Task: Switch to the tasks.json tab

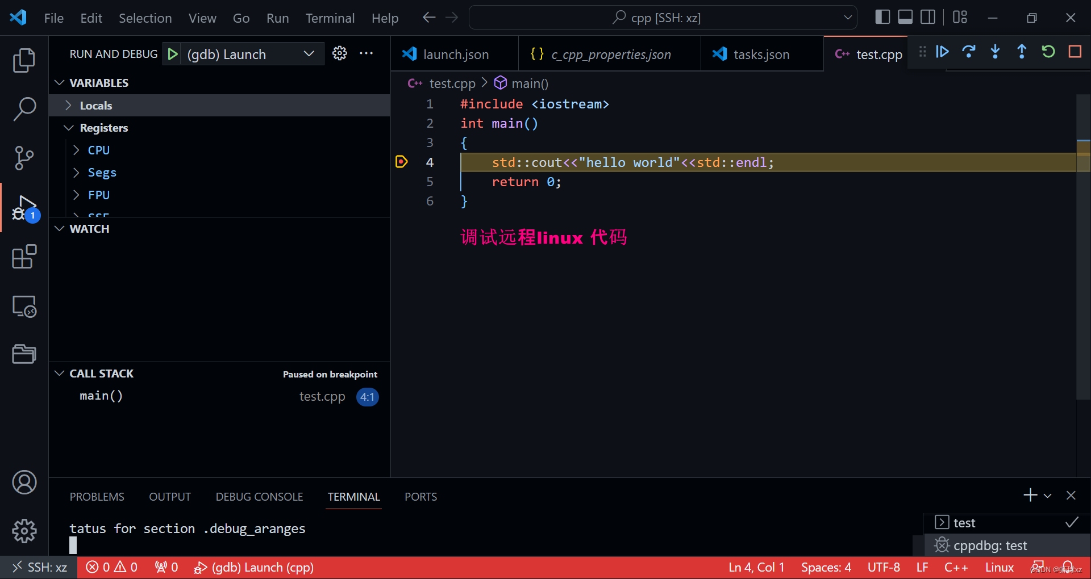Action: (x=761, y=54)
